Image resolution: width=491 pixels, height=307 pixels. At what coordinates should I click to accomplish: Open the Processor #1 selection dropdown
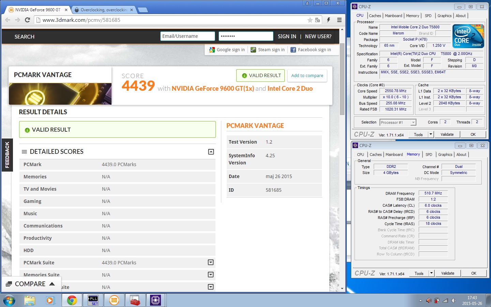tap(413, 122)
